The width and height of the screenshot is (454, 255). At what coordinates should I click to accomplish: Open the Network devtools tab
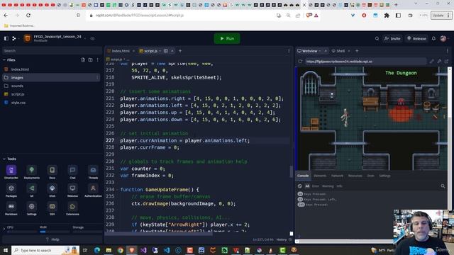(x=337, y=176)
